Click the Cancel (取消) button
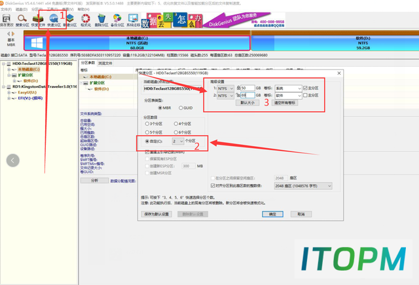419x285 pixels. 301,214
